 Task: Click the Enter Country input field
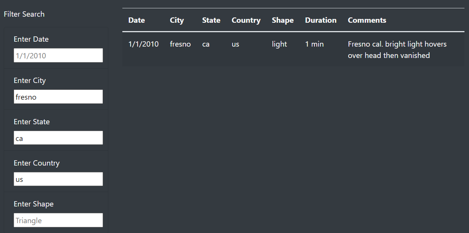(x=58, y=179)
